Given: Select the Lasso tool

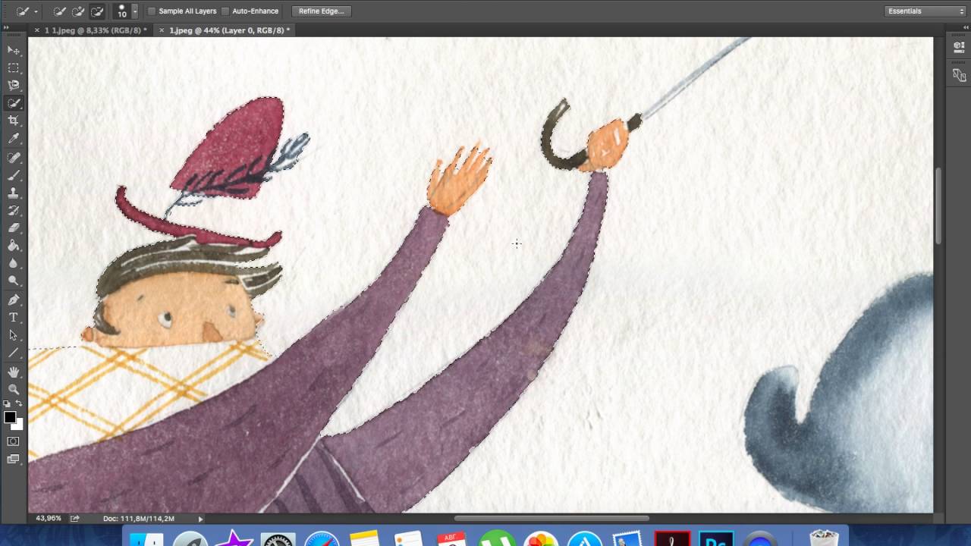Looking at the screenshot, I should click(x=14, y=85).
